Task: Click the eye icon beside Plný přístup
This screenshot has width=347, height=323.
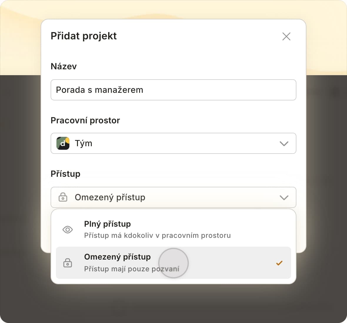Action: pos(68,230)
